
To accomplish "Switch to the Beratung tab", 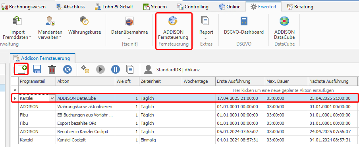I will click(300, 7).
